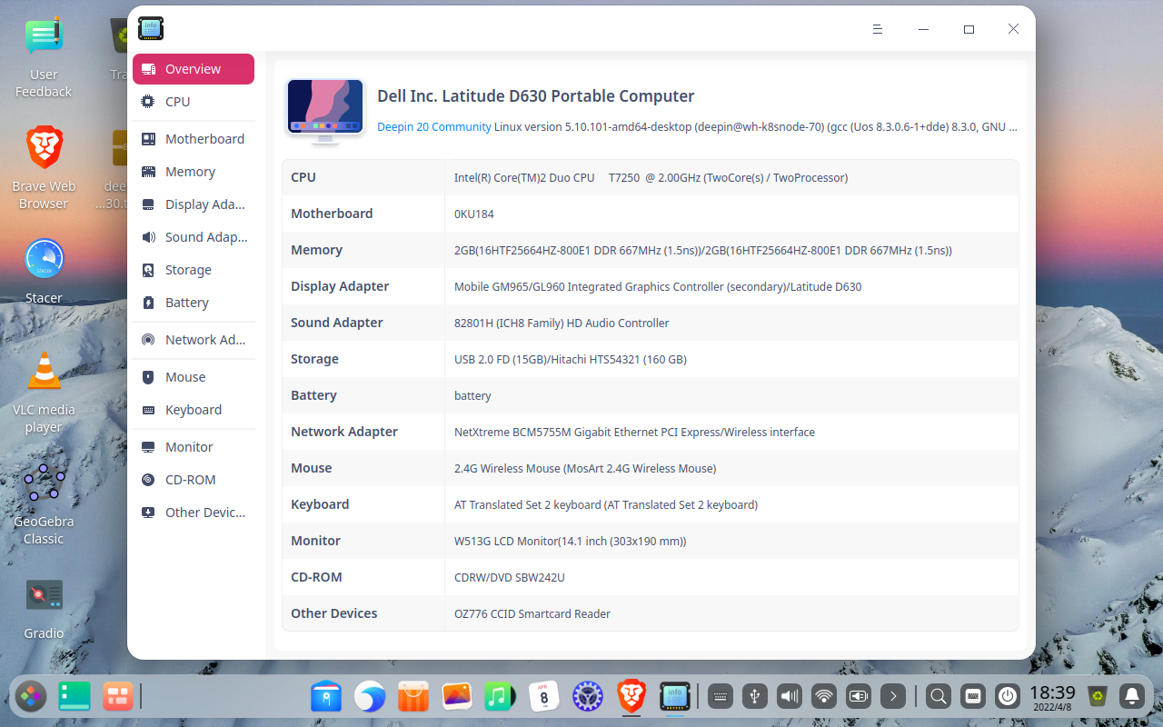Screen dimensions: 1163x727
Task: Click the 'Sound Adapter' row label in table
Action: 337,323
